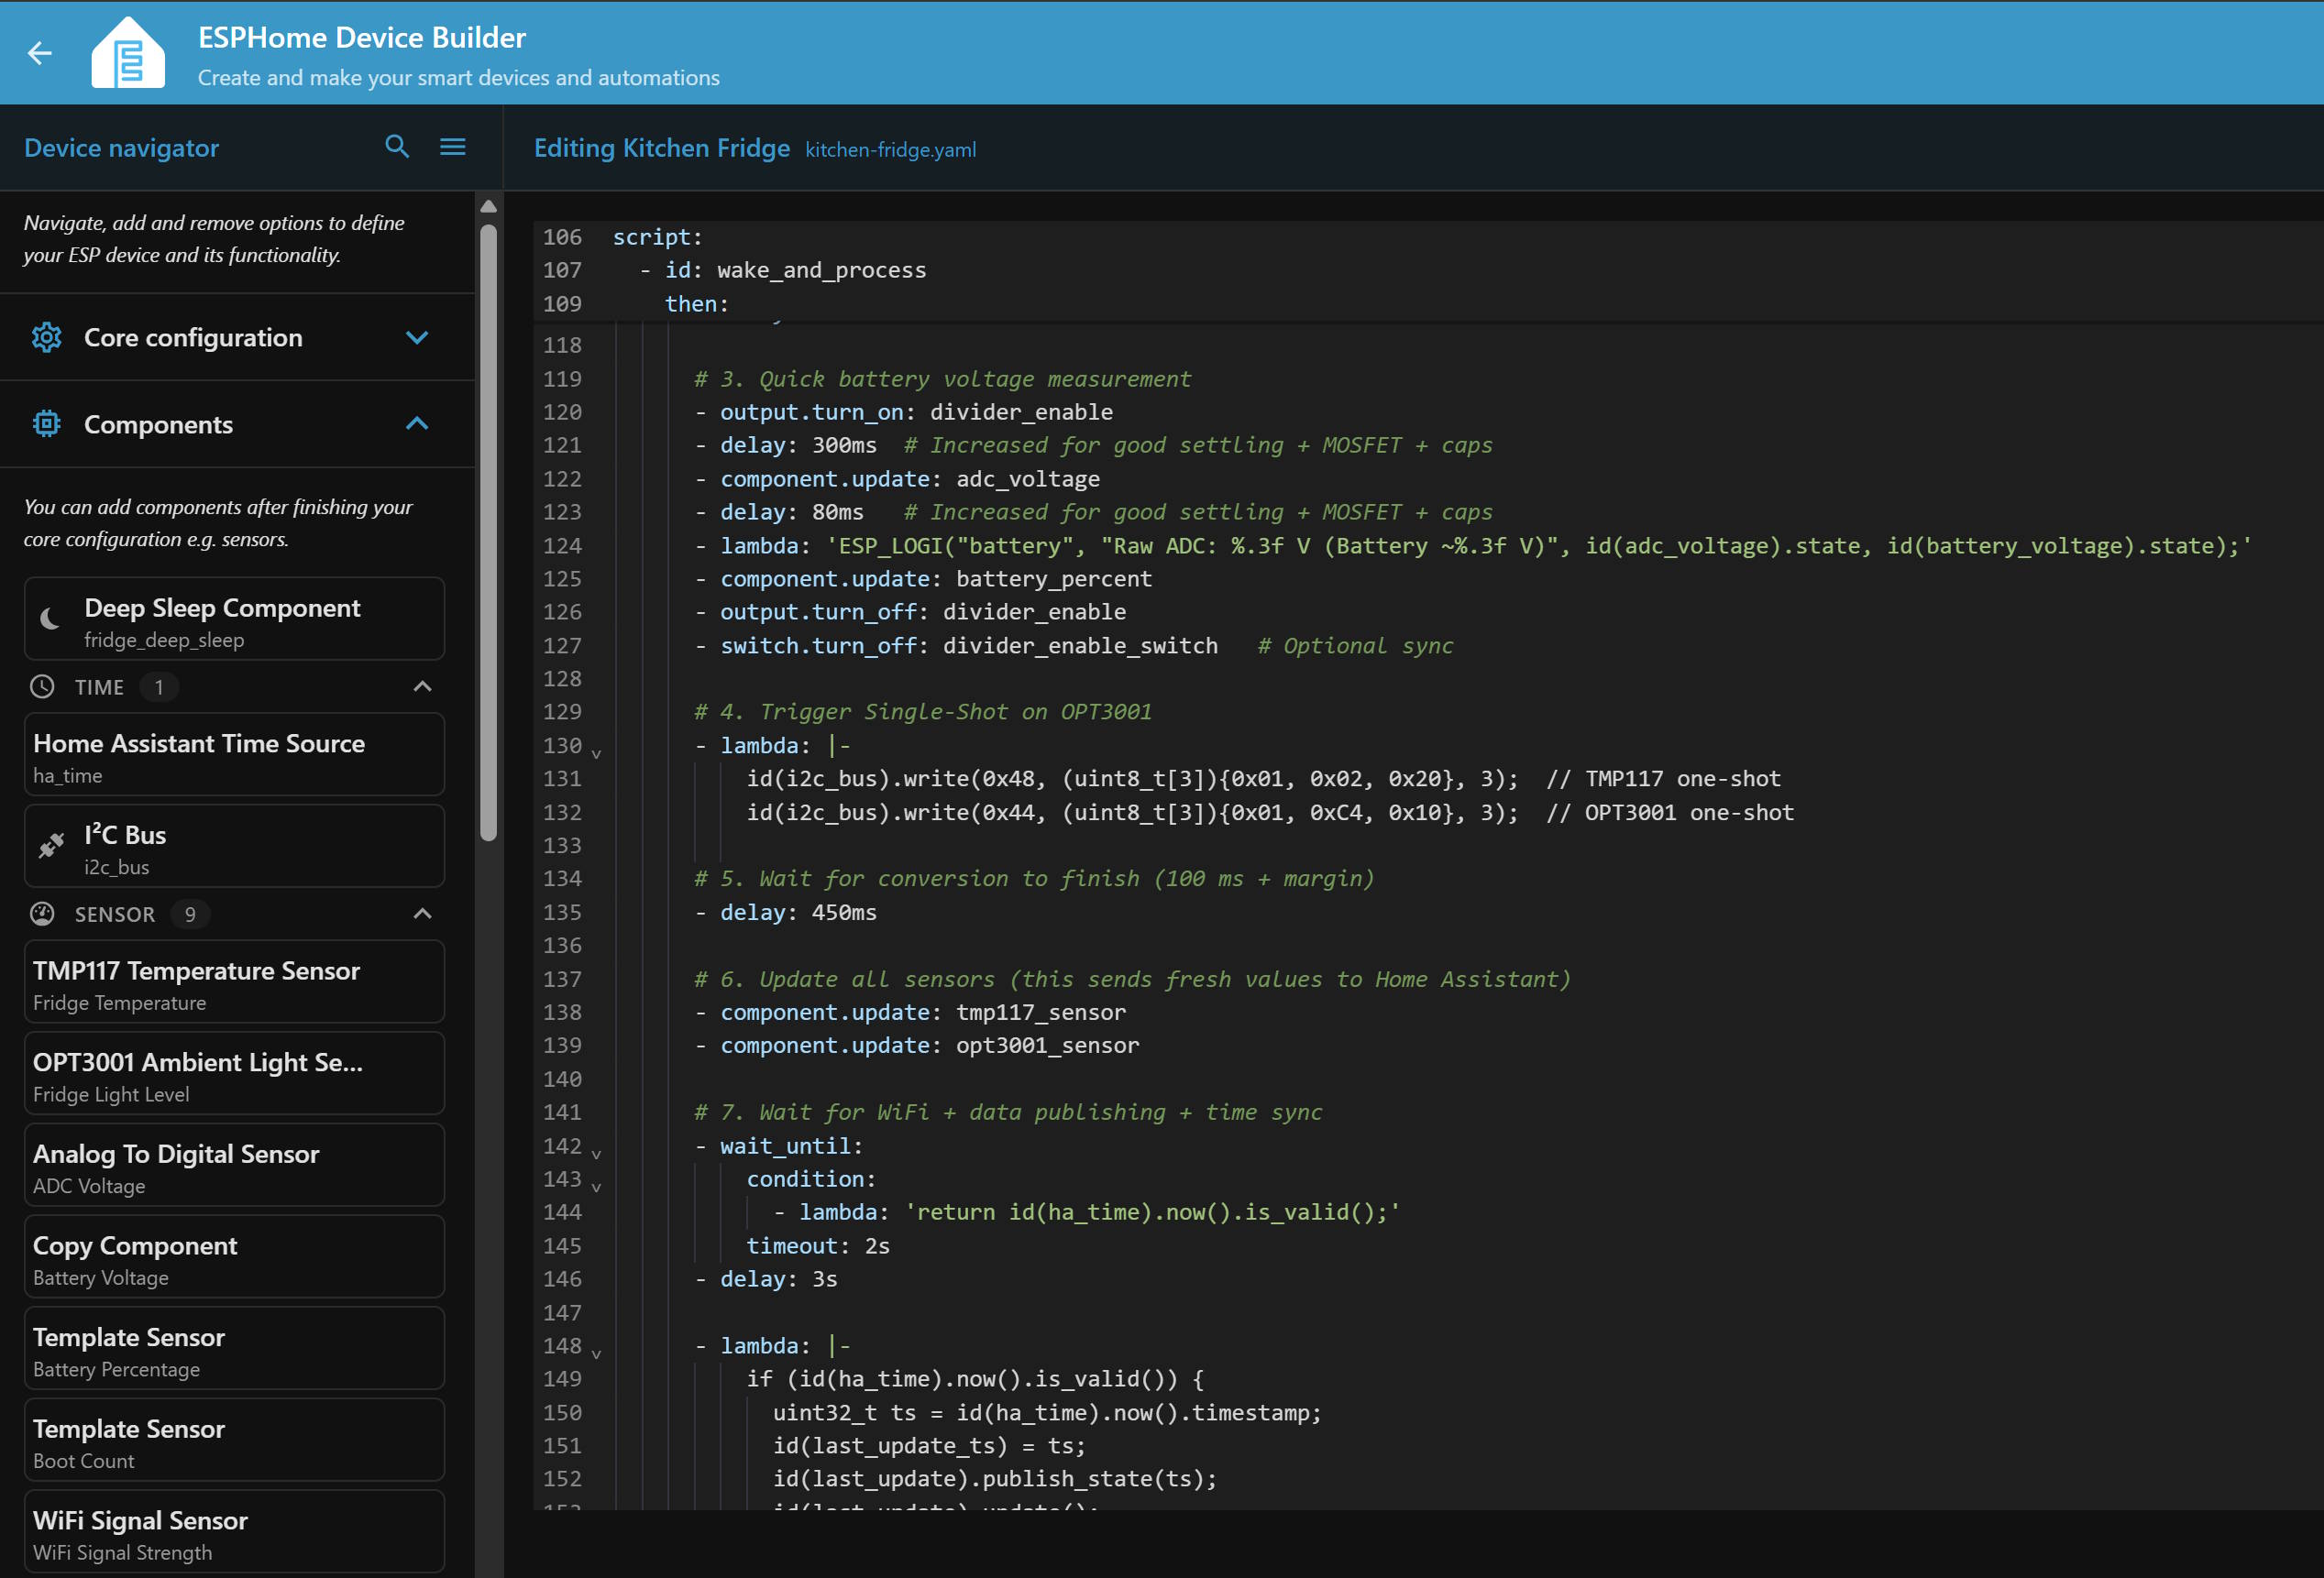Click the SENSOR gauge icon
Viewport: 2324px width, 1578px height.
[42, 915]
